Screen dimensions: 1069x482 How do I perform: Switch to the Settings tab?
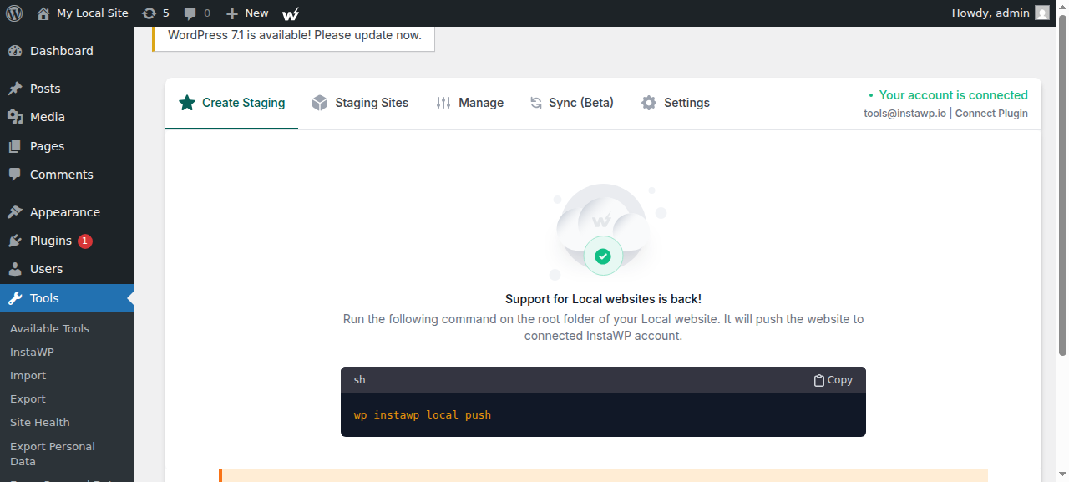point(676,103)
